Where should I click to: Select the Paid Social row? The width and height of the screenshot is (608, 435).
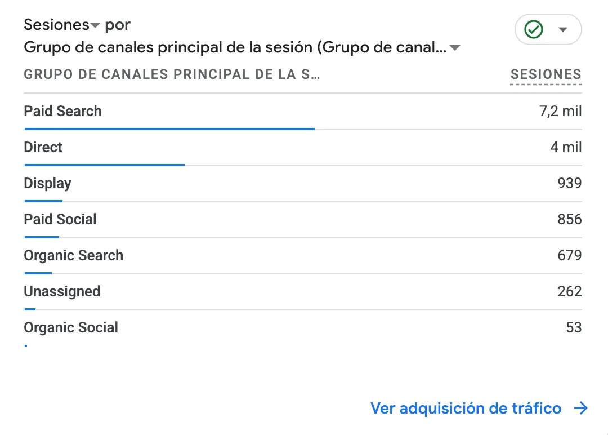303,220
